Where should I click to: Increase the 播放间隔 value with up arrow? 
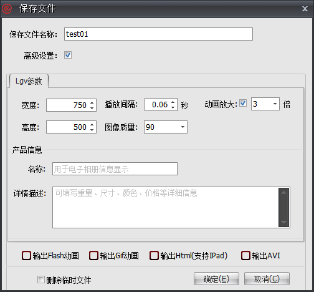[173, 102]
